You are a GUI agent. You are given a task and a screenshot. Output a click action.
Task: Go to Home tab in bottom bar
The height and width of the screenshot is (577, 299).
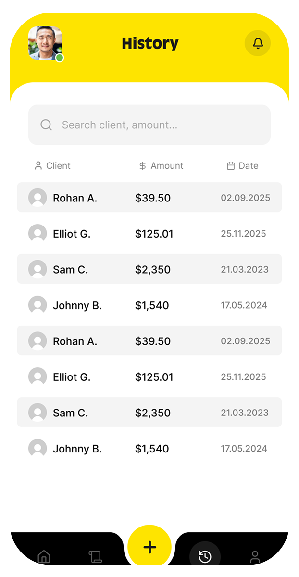[44, 557]
